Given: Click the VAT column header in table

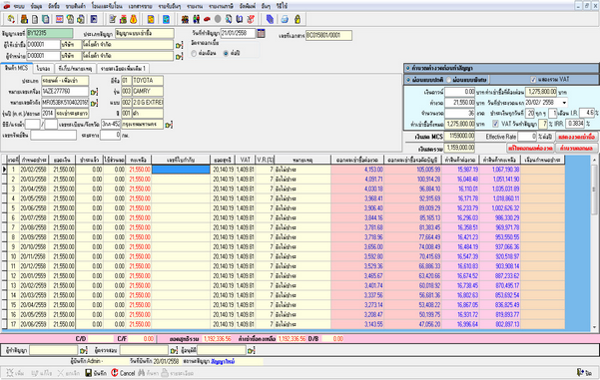Looking at the screenshot, I should coord(245,160).
